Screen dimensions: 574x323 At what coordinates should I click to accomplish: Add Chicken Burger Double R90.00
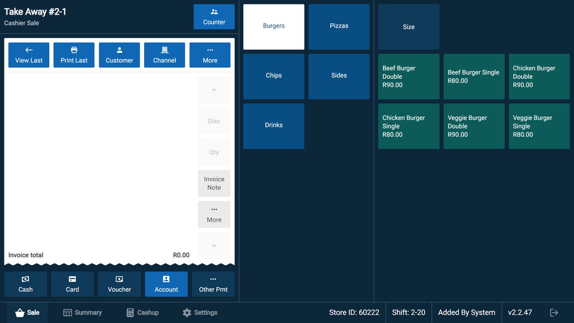pos(539,76)
